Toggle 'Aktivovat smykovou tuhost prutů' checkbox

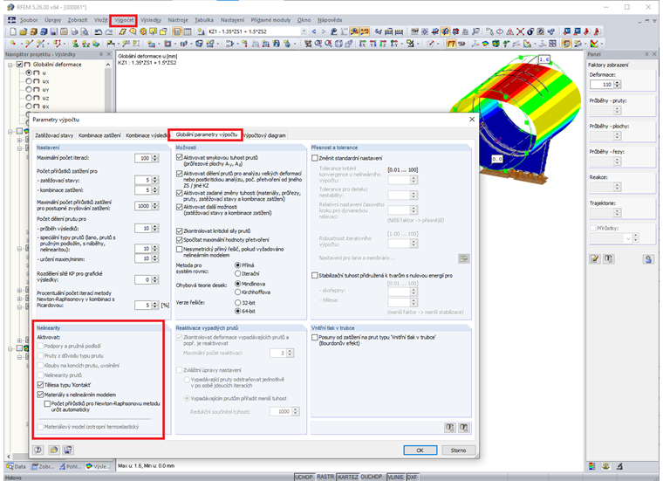point(180,157)
